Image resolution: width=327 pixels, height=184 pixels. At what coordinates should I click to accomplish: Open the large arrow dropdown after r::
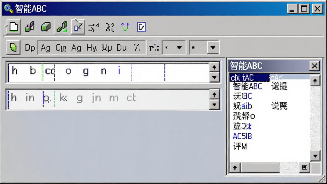(179, 48)
